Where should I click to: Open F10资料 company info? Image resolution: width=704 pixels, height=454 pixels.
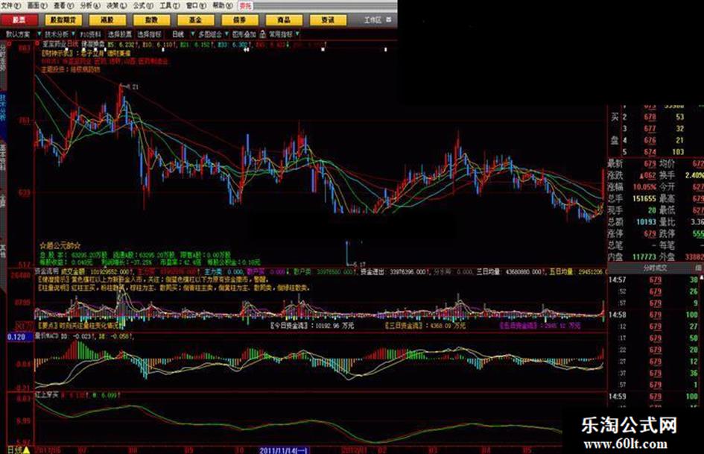[x=91, y=34]
